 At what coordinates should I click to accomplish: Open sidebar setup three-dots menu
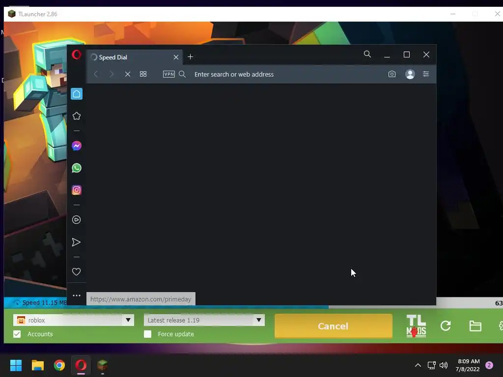[76, 296]
